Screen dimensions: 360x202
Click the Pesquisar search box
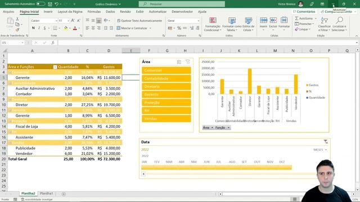point(182,4)
